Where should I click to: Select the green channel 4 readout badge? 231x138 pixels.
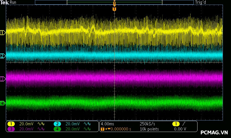point(57,129)
